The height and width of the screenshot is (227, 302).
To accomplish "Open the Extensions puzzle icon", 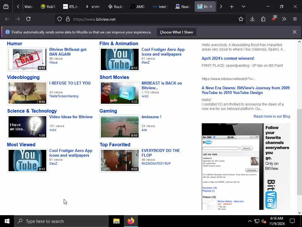I will (x=263, y=19).
